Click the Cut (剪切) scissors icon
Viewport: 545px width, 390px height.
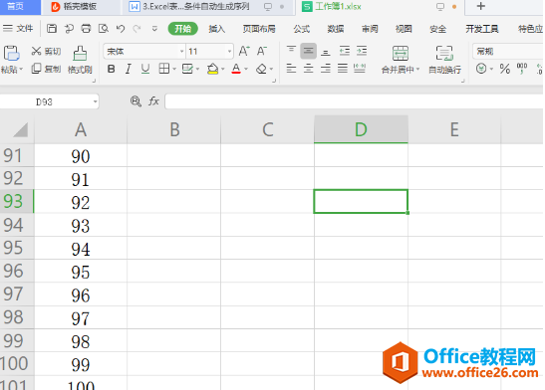(x=36, y=51)
